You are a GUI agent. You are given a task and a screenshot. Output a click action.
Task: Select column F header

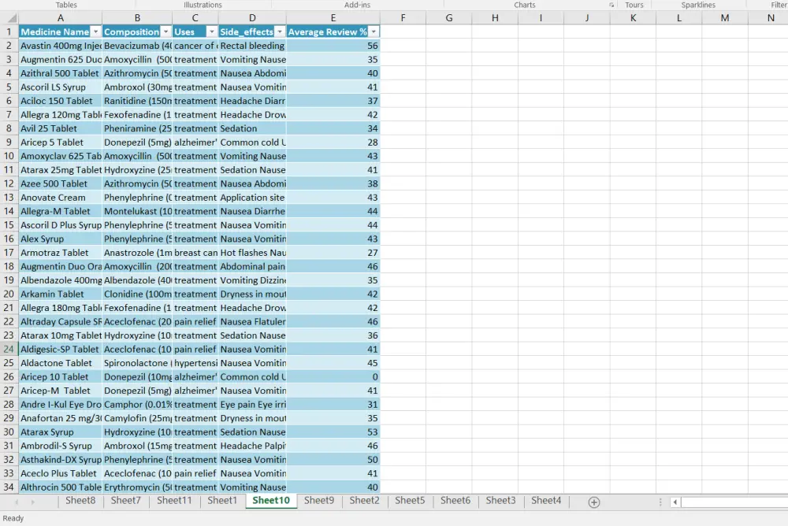point(403,18)
